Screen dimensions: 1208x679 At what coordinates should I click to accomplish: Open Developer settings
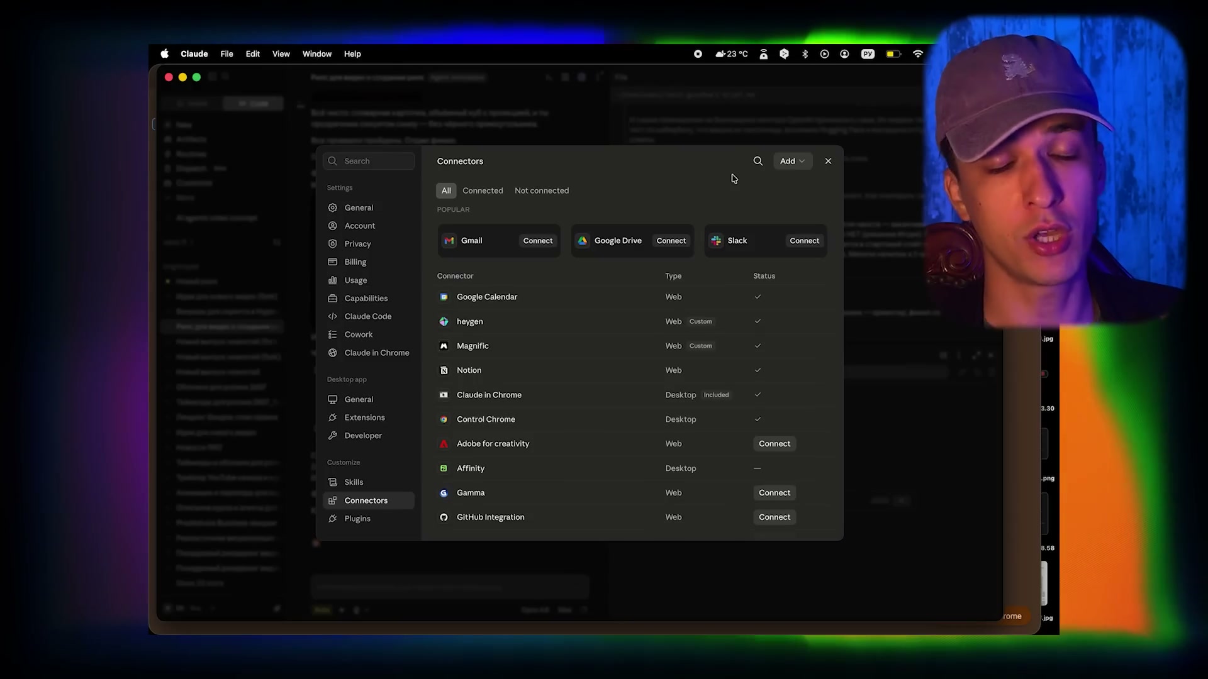click(369, 436)
